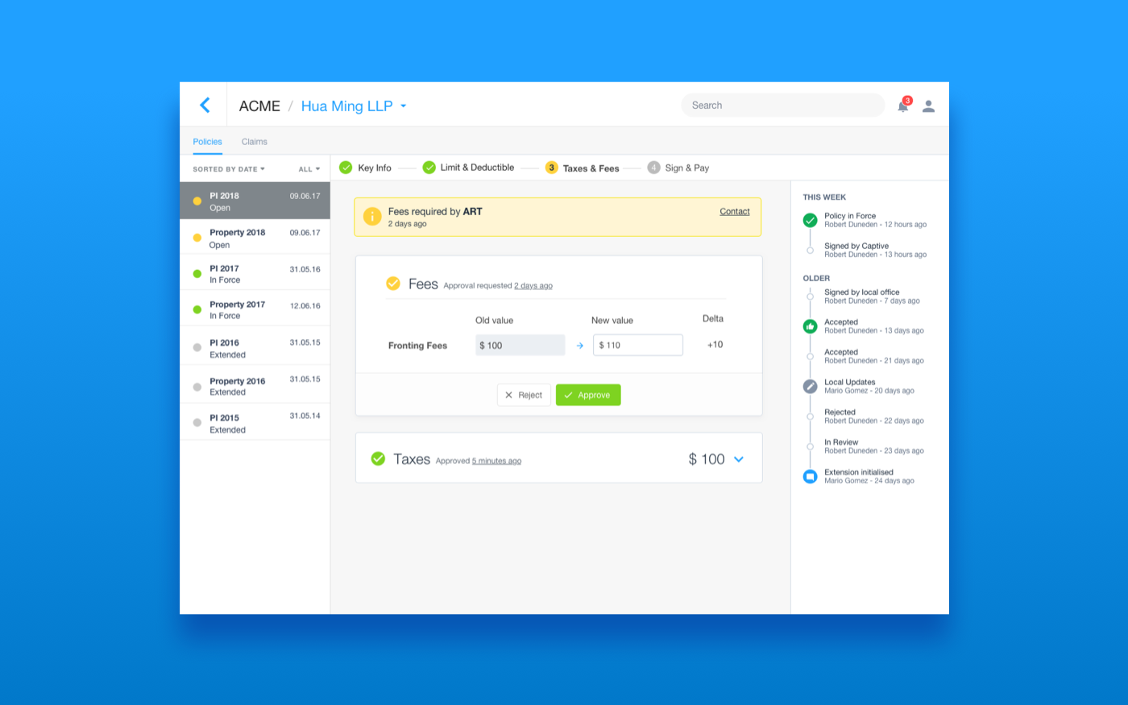
Task: Click the blue back arrow
Action: click(205, 105)
